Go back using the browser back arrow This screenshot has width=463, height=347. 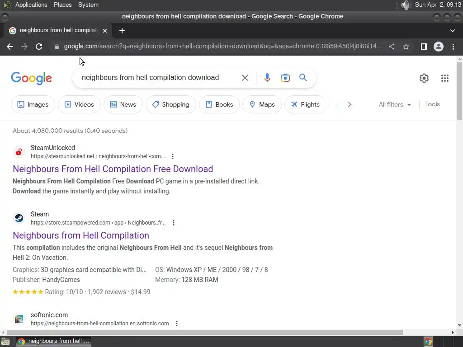[10, 47]
